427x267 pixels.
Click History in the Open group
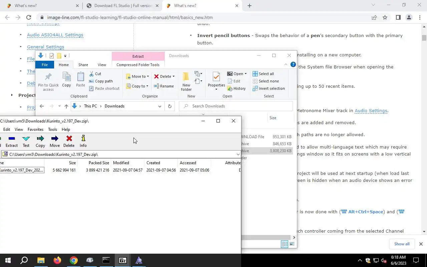237,88
